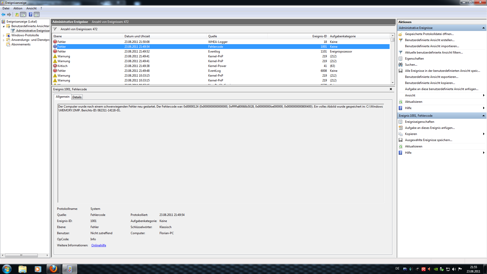Toggle the action pane toolbar button
Image resolution: width=487 pixels, height=274 pixels.
tap(37, 15)
